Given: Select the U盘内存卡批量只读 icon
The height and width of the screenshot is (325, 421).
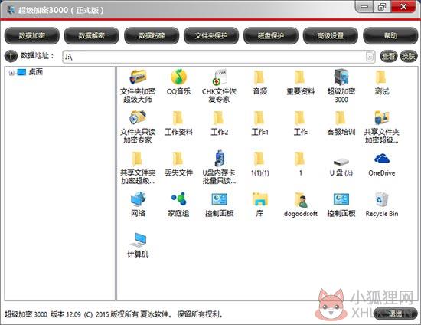Looking at the screenshot, I should (x=219, y=167).
